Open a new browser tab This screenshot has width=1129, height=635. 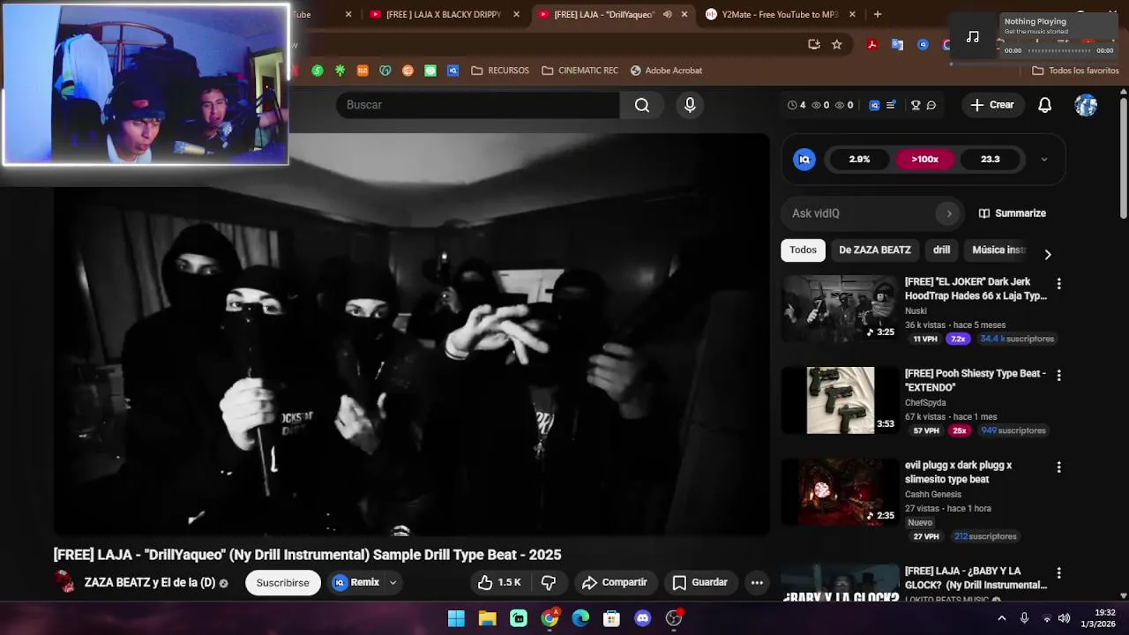(877, 14)
